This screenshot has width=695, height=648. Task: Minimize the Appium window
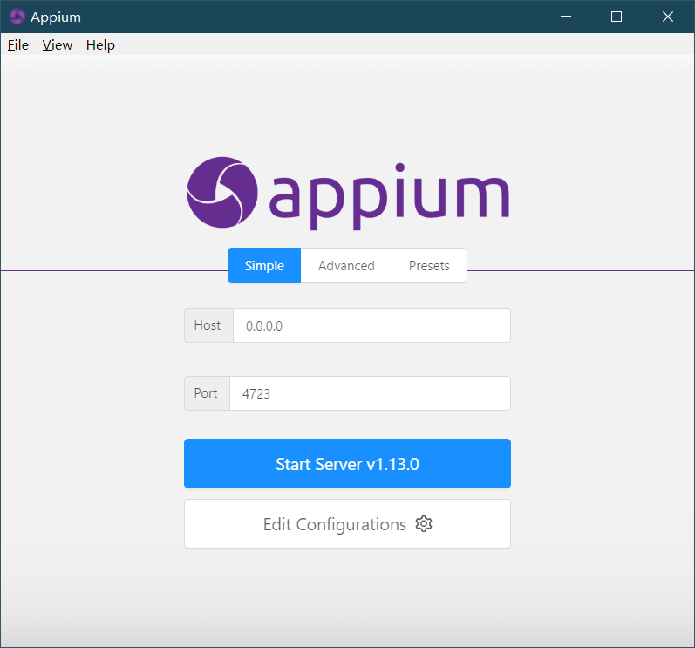[x=566, y=17]
